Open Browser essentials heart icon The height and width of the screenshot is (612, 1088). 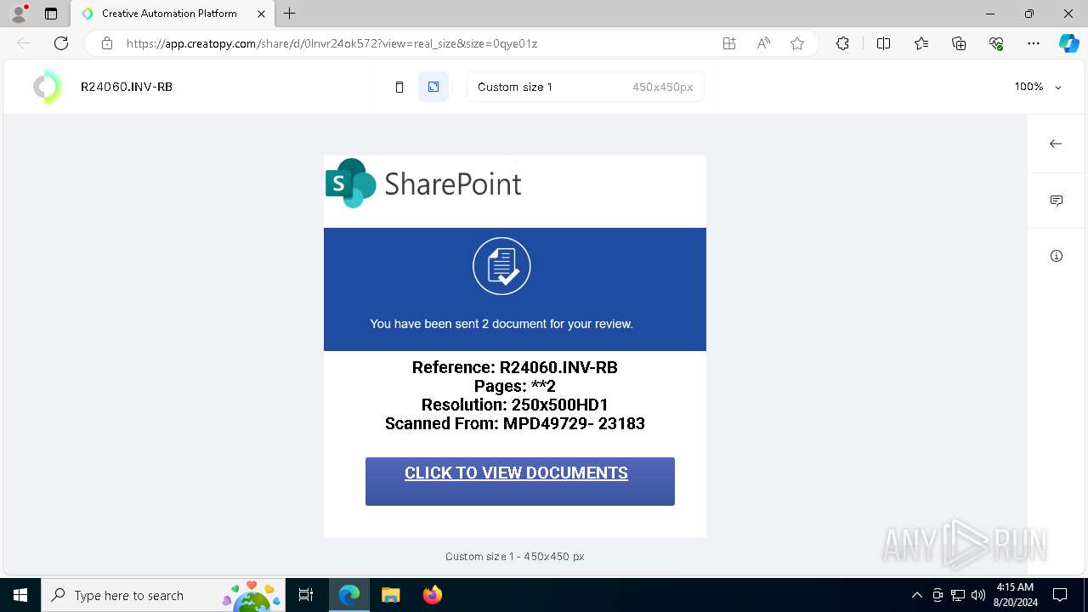point(996,43)
